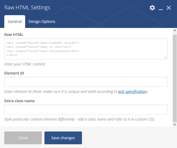The height and width of the screenshot is (148, 177).
Task: Click the Raw HTML textarea resize handle
Action: click(x=165, y=57)
